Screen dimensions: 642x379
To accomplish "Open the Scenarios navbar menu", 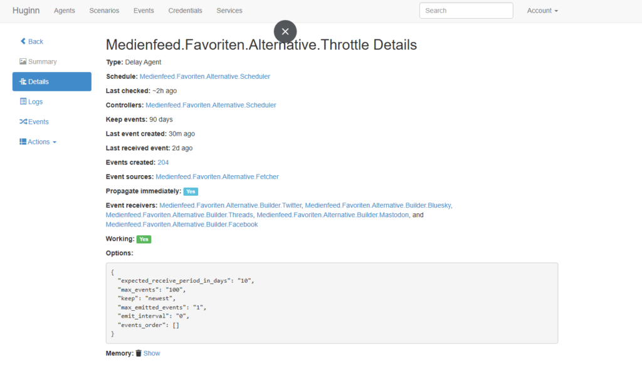I will tap(104, 11).
